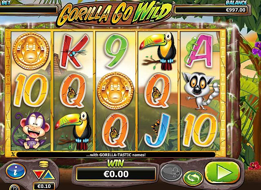Click the gold gorilla coin on reel one

click(31, 51)
